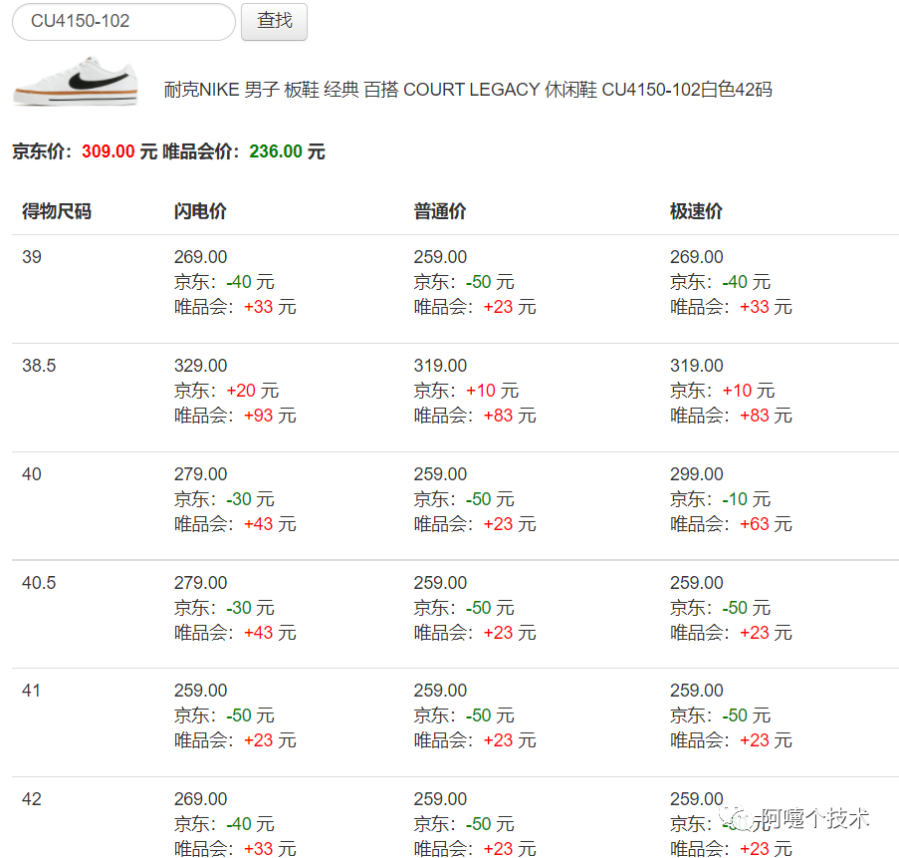Select the size 39 row label

pyautogui.click(x=32, y=256)
